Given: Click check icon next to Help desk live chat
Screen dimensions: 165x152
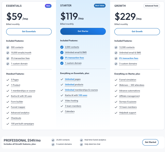Looking at the screenshot, I should (x=81, y=144).
